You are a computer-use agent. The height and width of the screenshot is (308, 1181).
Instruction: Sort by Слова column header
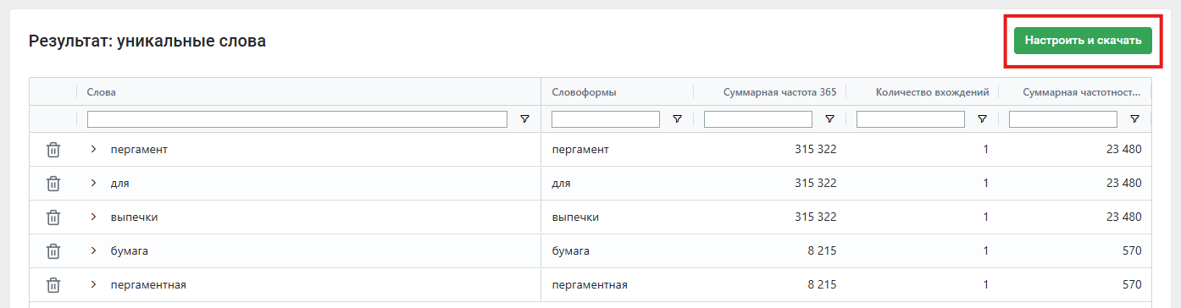[x=102, y=92]
